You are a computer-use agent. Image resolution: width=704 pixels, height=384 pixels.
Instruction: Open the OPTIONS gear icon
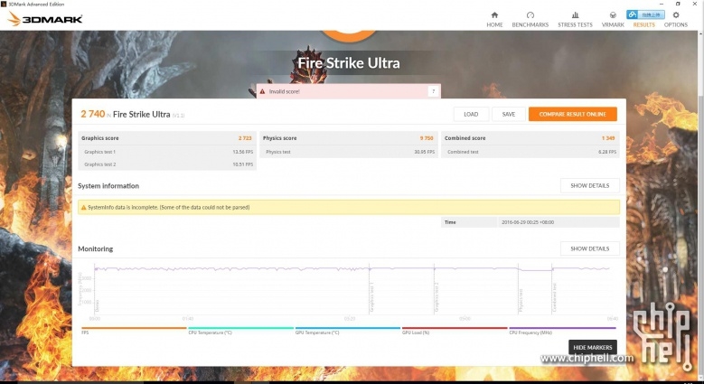676,14
